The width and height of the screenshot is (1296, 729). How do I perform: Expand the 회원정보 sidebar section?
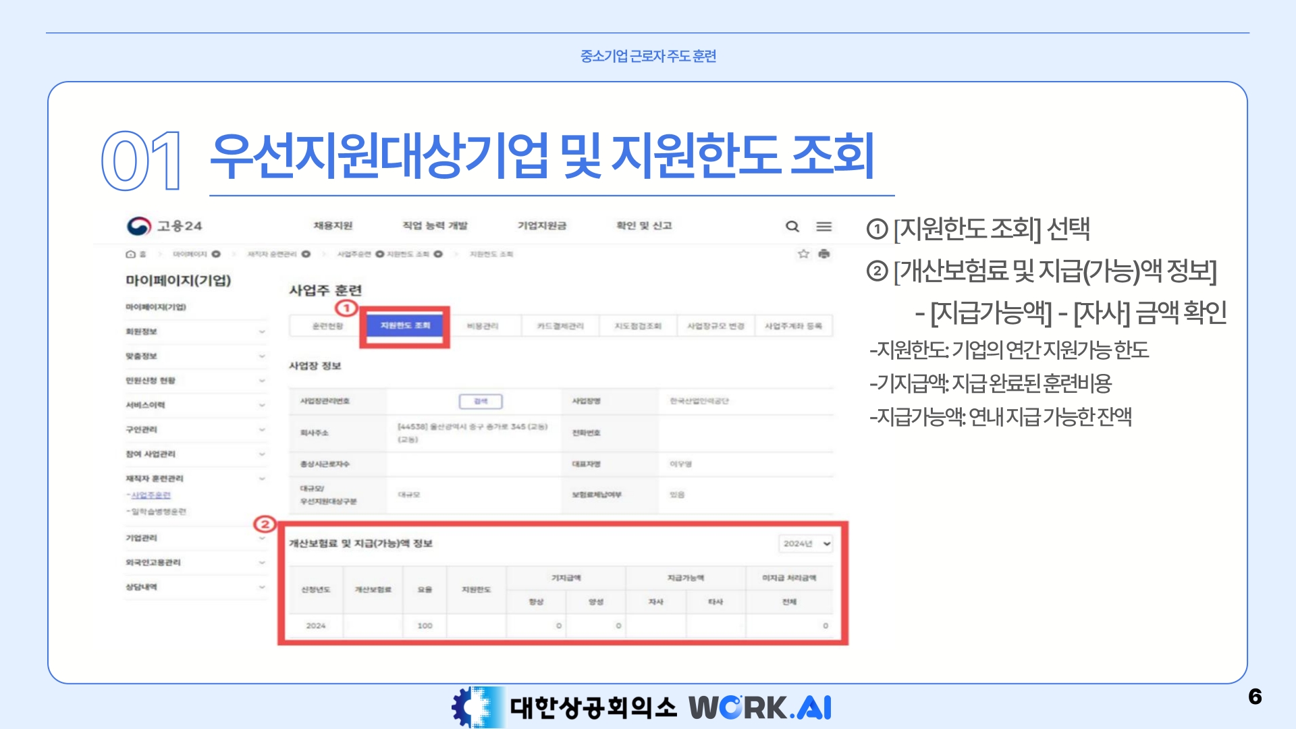[262, 331]
